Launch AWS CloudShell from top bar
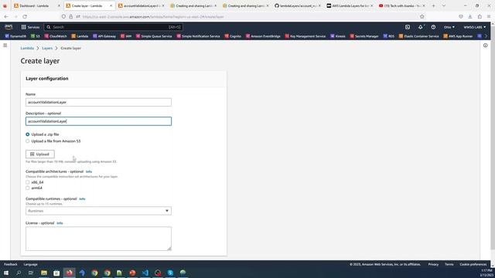Image resolution: width=495 pixels, height=278 pixels. pos(408,27)
